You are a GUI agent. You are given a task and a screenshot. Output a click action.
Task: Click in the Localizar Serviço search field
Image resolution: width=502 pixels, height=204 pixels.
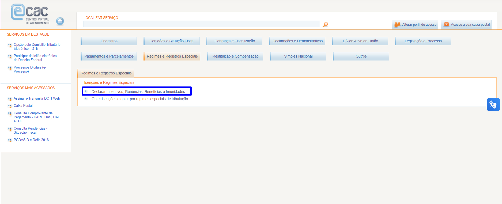[x=202, y=24]
